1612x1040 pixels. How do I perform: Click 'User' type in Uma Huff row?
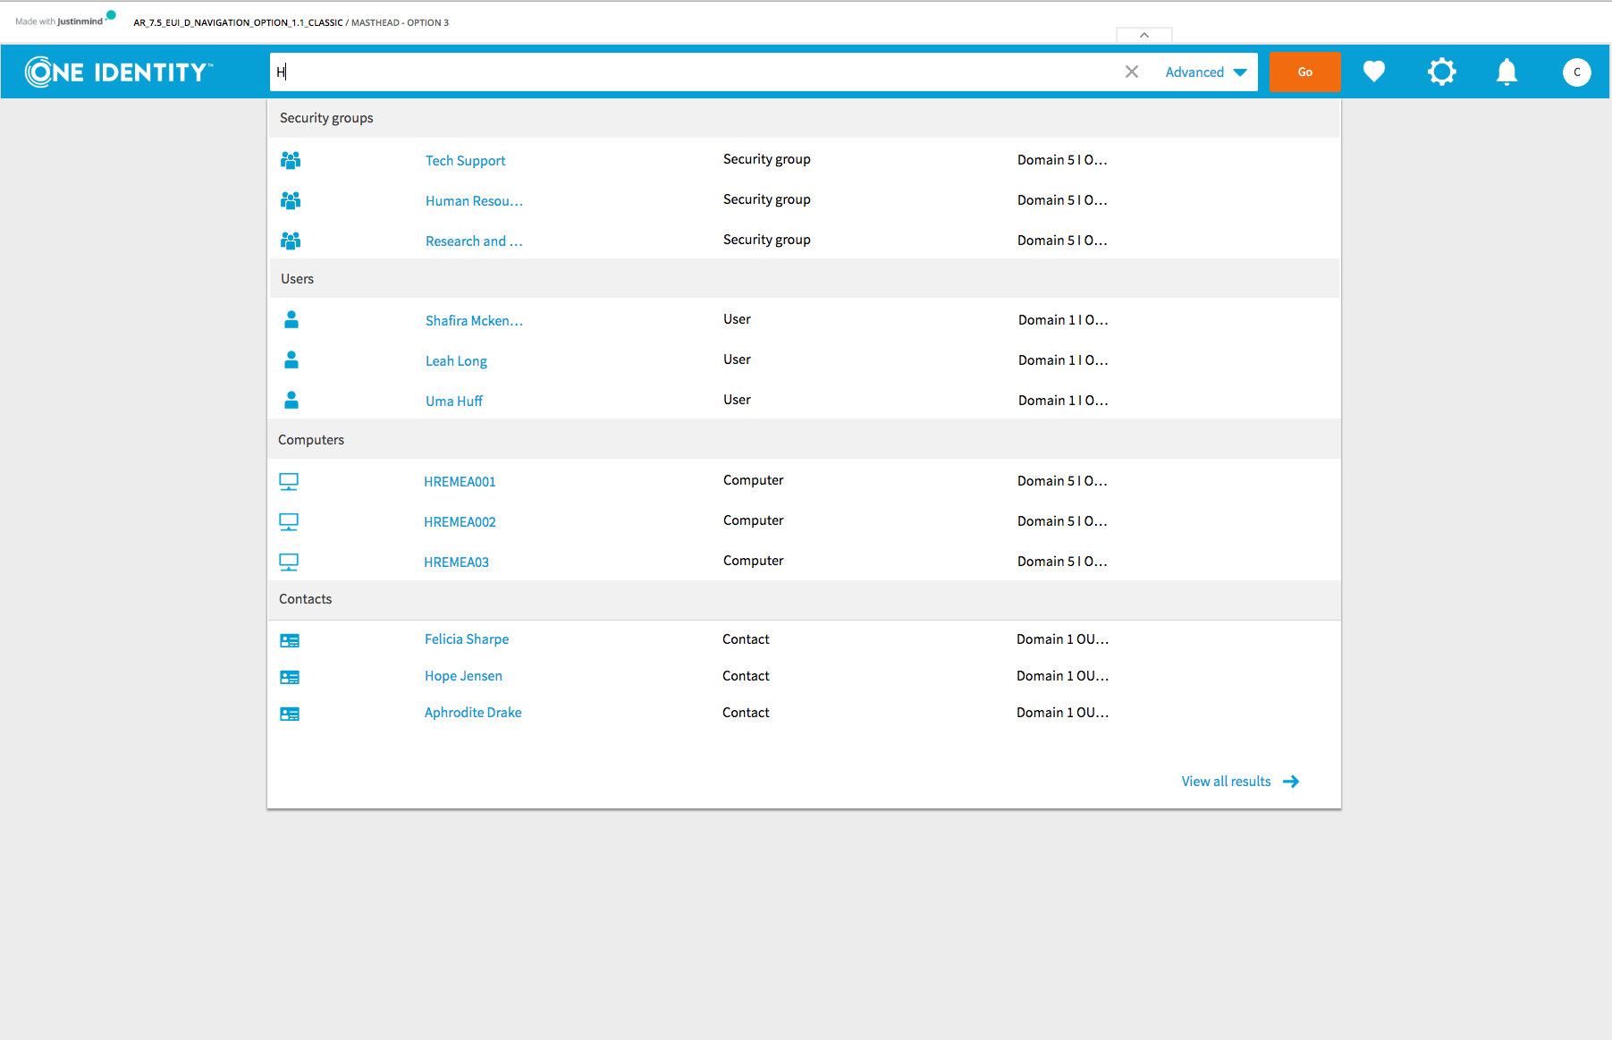[737, 400]
